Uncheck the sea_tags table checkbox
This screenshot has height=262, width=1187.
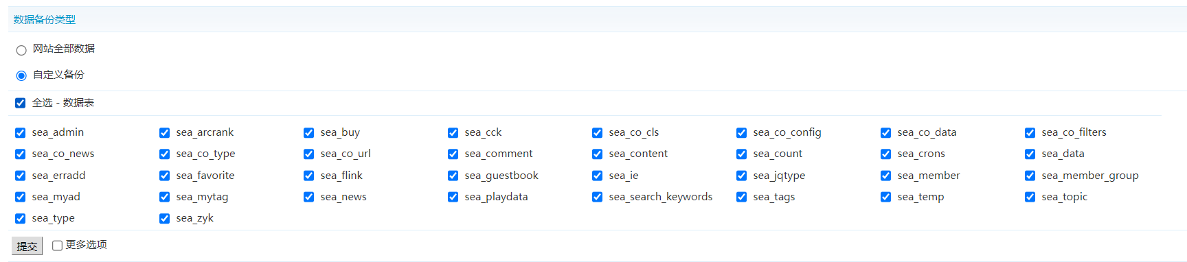coord(742,198)
